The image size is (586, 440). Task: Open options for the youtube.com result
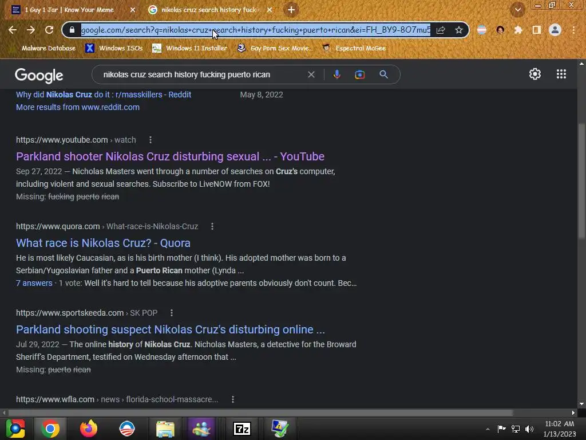coord(151,140)
